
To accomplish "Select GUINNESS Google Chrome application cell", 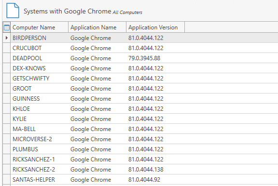I will click(97, 99).
